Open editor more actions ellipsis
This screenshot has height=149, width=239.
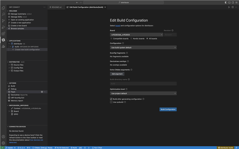click(x=236, y=7)
